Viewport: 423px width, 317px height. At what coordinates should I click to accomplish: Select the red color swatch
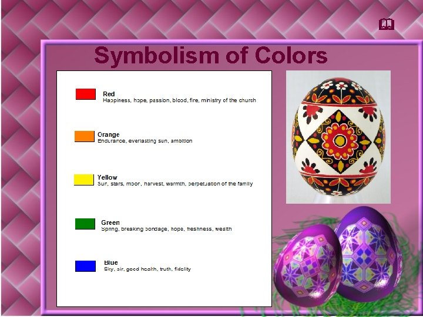pos(86,94)
